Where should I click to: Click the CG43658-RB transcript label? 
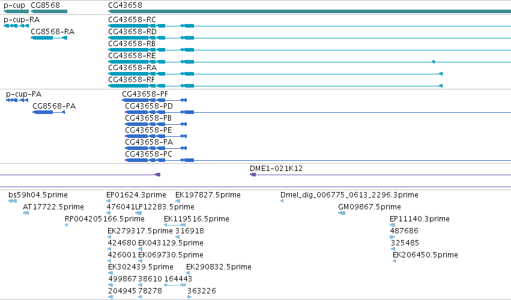point(132,44)
